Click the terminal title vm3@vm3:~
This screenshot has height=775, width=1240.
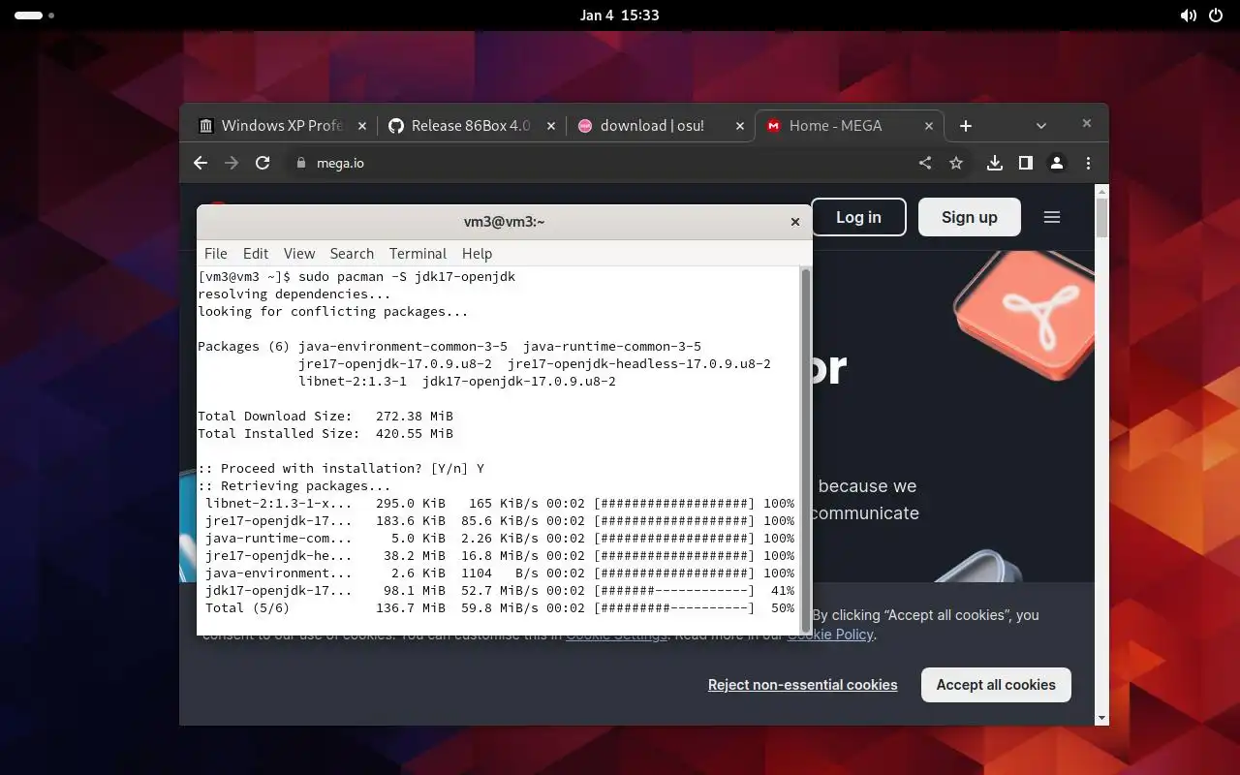click(504, 222)
